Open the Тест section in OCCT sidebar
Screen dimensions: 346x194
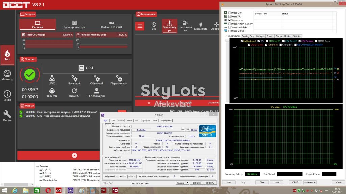[7, 55]
